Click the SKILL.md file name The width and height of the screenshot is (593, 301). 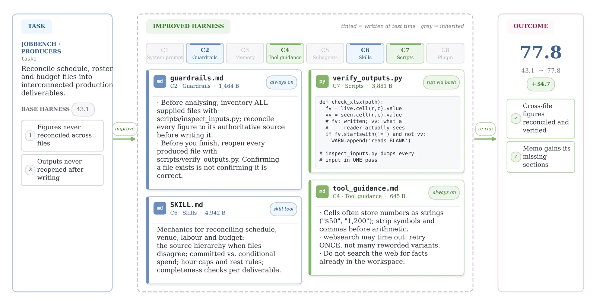click(x=187, y=205)
